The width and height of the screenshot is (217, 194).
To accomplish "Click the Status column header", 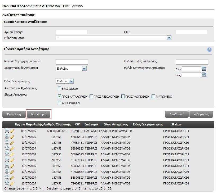I will tap(176, 124).
